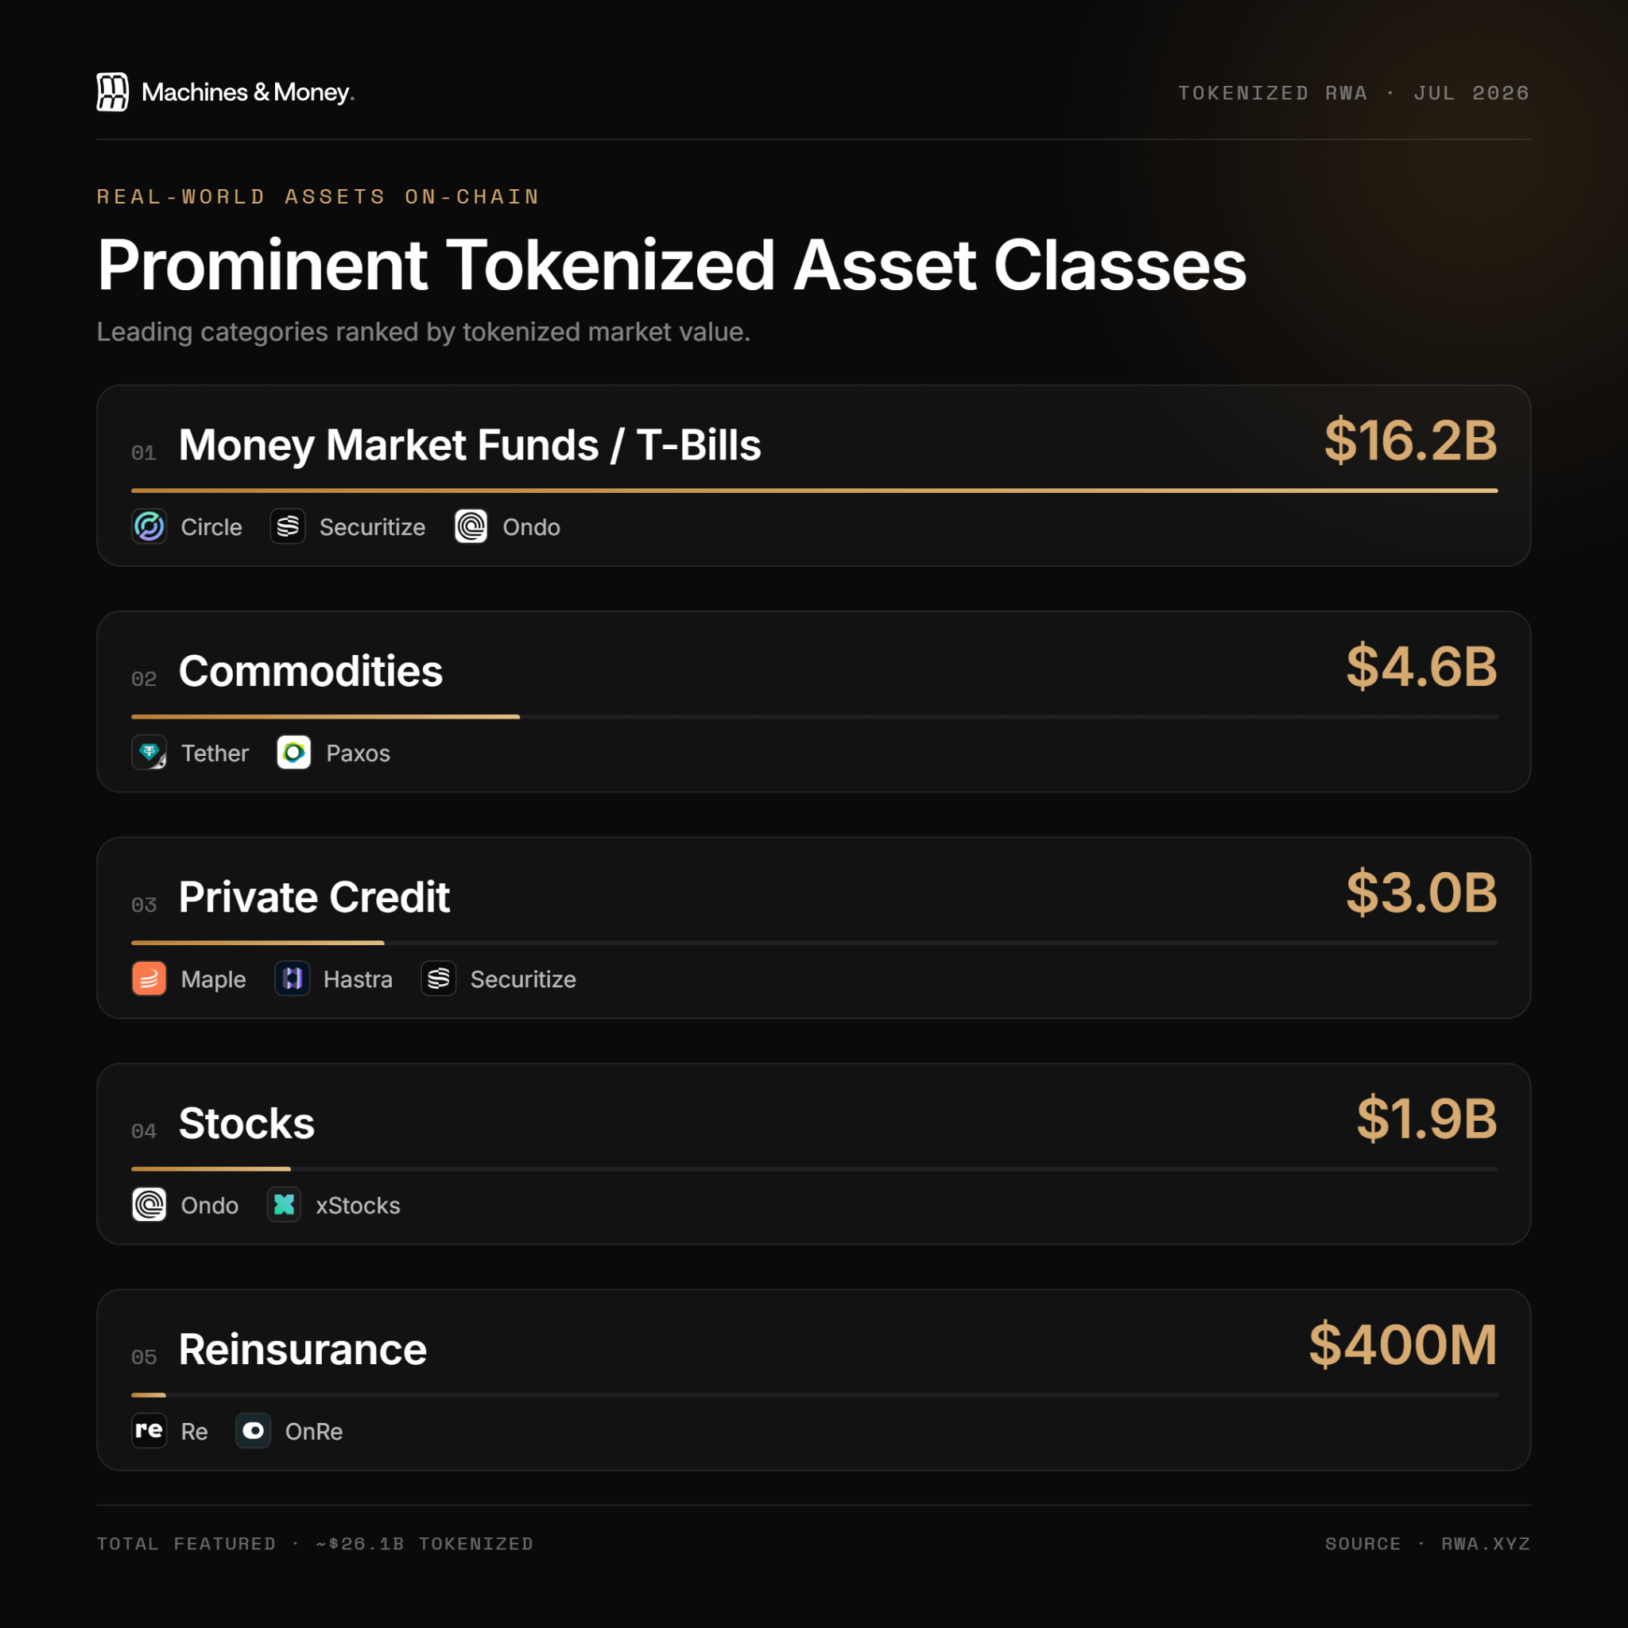The height and width of the screenshot is (1628, 1628).
Task: Click the Ondo icon under Money Market Funds
Action: [x=471, y=527]
